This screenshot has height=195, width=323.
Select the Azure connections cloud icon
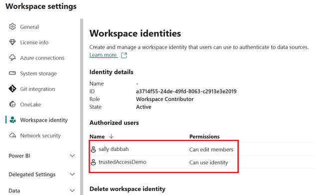point(12,58)
